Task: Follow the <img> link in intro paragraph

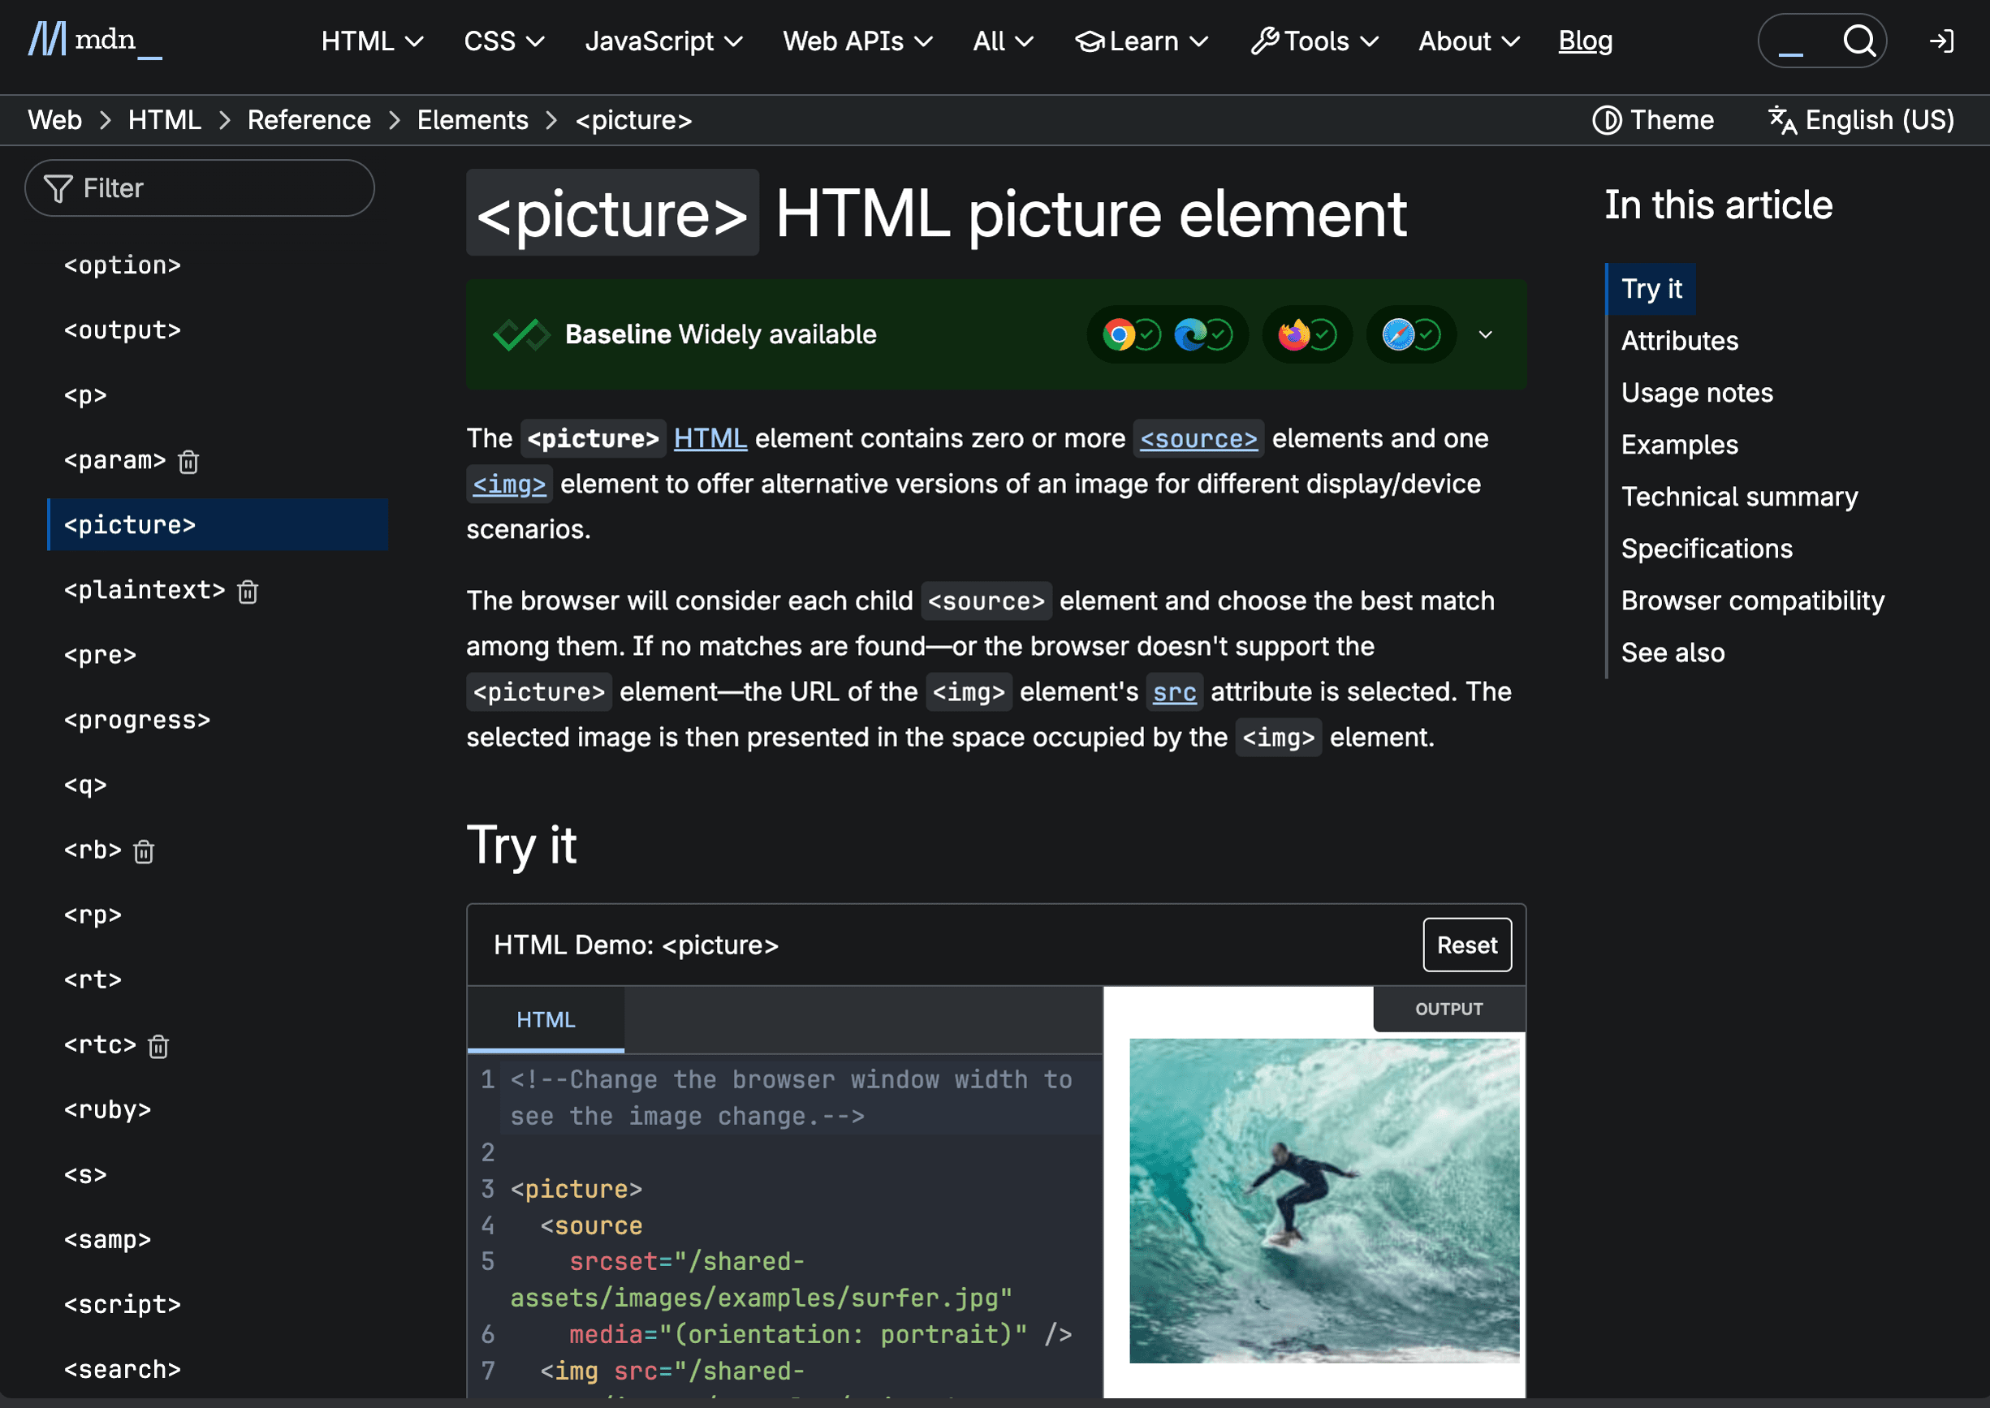Action: [x=509, y=484]
